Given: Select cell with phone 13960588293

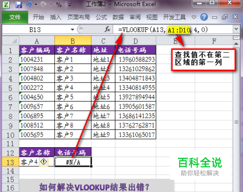Looking at the screenshot, I should tap(136, 59).
